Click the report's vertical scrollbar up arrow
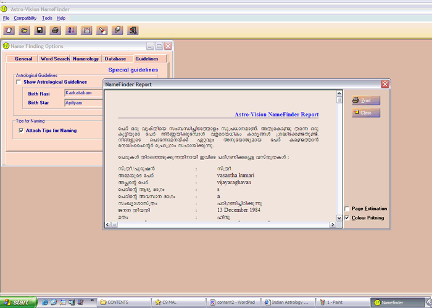Image resolution: width=432 pixels, height=308 pixels. click(x=339, y=93)
